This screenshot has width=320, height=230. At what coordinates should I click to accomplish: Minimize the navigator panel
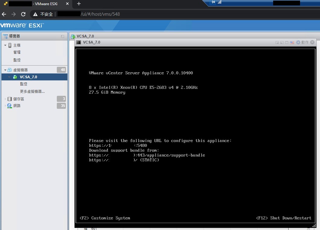click(x=63, y=36)
